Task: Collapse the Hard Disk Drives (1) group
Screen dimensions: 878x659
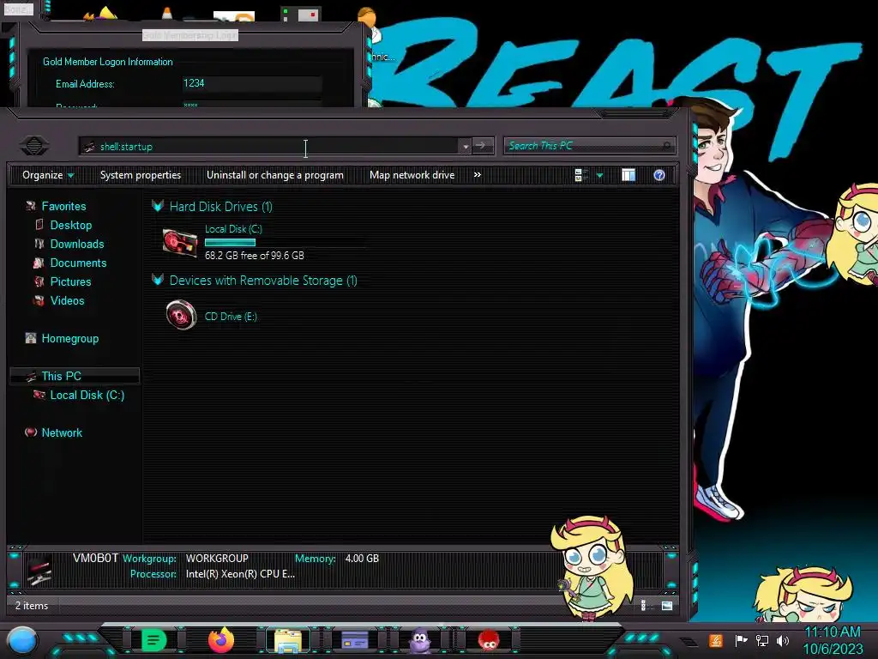Action: [x=158, y=206]
